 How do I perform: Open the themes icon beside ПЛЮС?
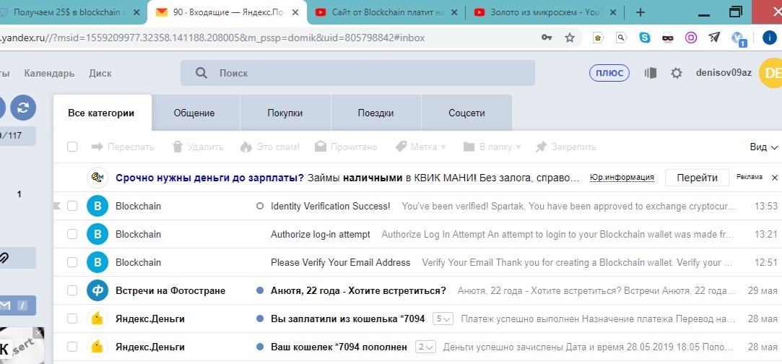[651, 73]
